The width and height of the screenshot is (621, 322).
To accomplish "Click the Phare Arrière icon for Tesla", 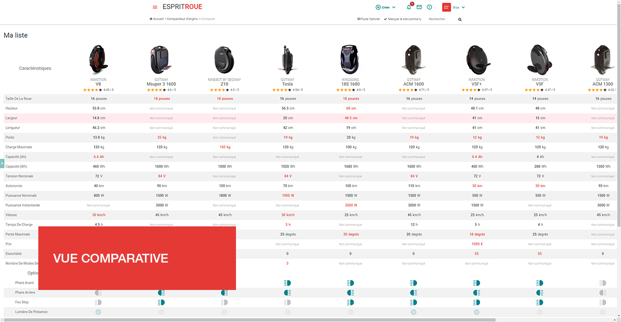I will coord(287,293).
